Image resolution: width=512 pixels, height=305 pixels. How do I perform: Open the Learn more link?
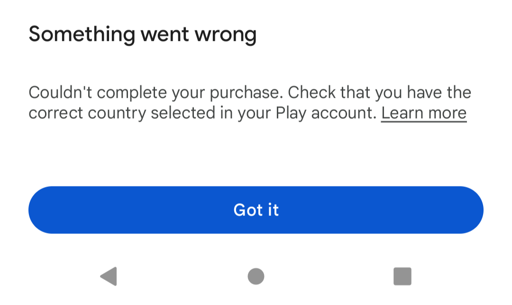tap(424, 113)
